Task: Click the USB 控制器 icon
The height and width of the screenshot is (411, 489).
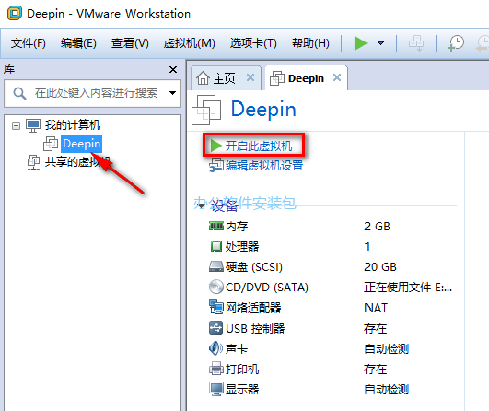Action: (216, 328)
